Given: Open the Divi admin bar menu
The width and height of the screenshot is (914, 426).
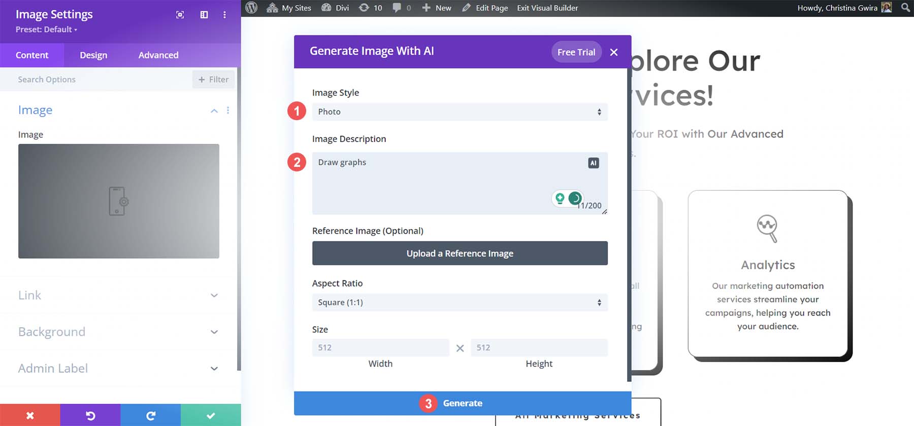Looking at the screenshot, I should click(335, 8).
